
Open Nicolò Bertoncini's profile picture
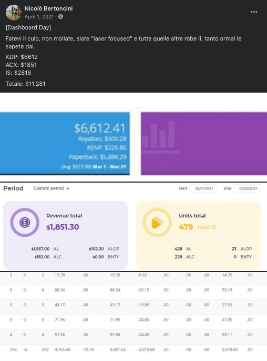pos(13,13)
